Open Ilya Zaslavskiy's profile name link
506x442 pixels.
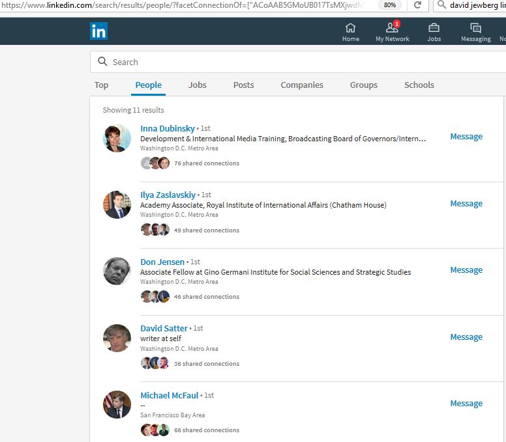[x=168, y=195]
